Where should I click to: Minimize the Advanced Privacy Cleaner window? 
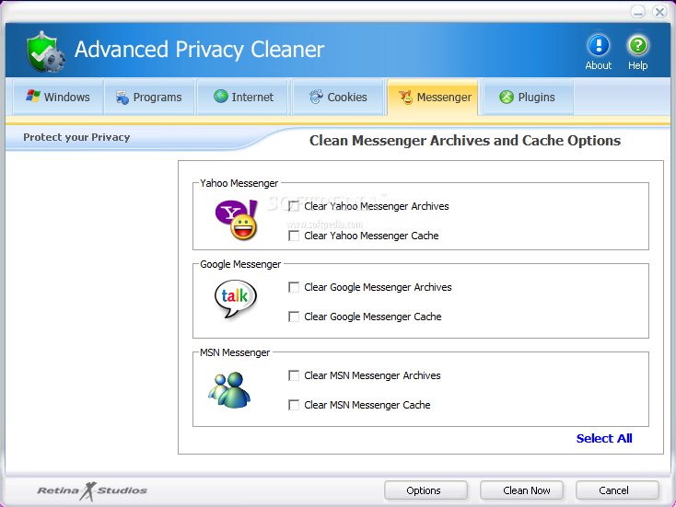[x=637, y=12]
